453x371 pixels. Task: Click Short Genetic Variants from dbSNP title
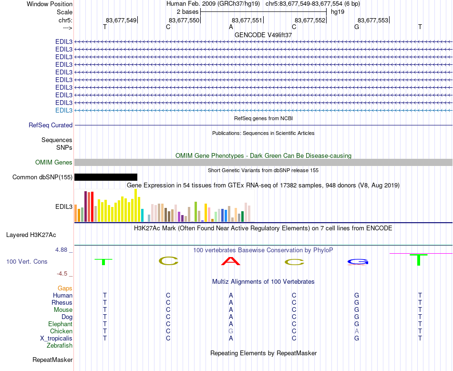click(x=263, y=170)
